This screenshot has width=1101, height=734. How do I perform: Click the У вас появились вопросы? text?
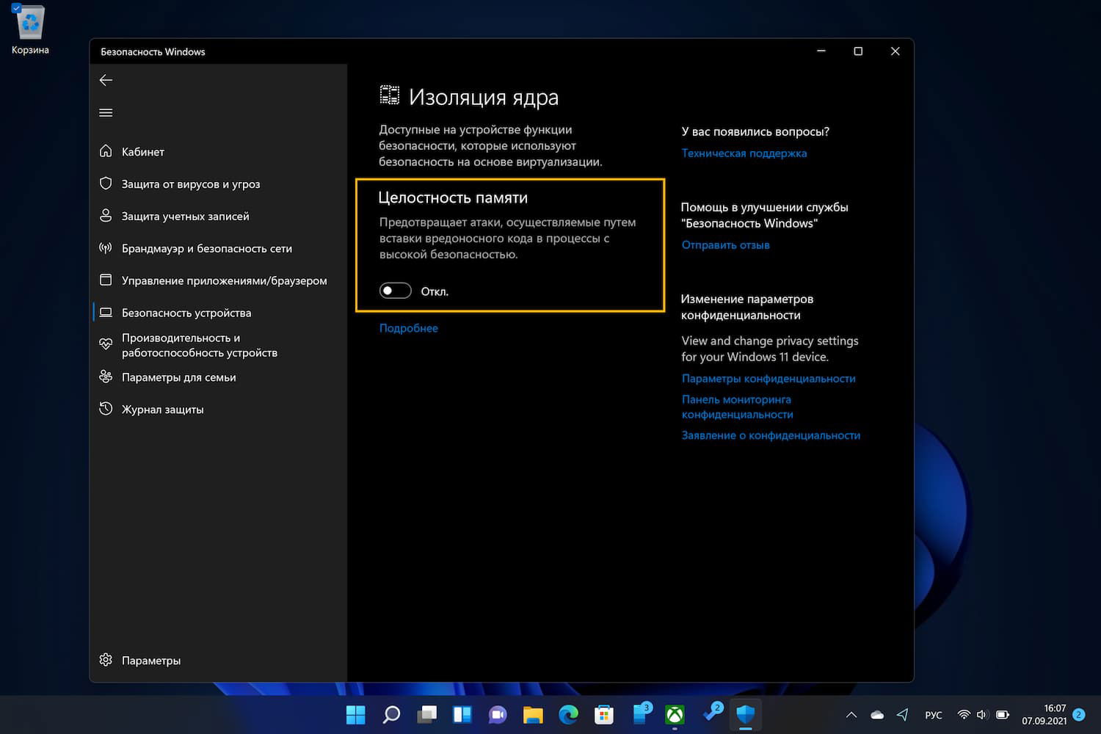(755, 132)
